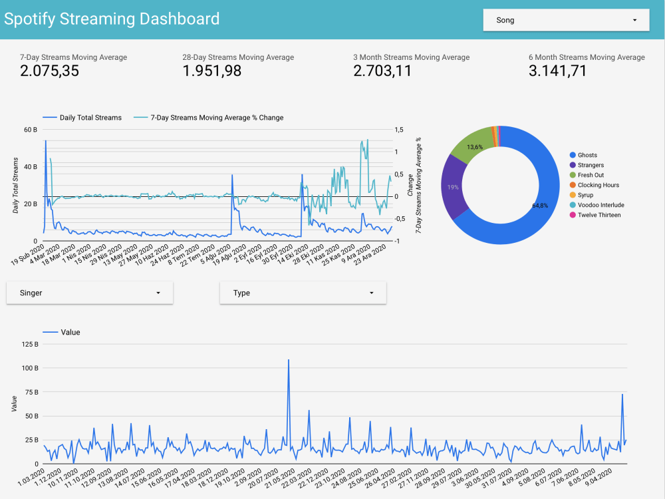Click the 100 B gridline label in Value chart
Screen dimensions: 665x499
(x=30, y=368)
